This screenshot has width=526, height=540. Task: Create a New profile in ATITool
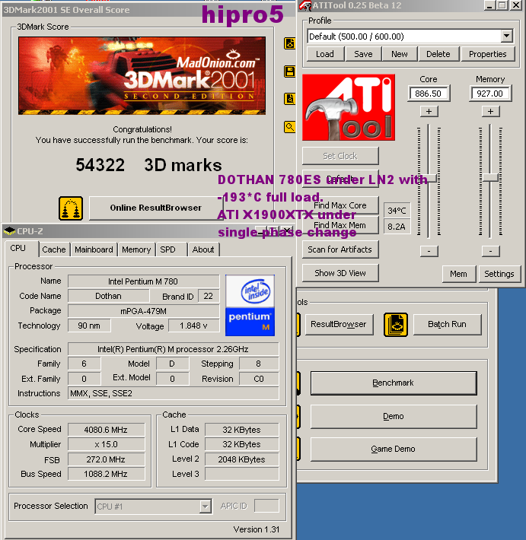(400, 54)
